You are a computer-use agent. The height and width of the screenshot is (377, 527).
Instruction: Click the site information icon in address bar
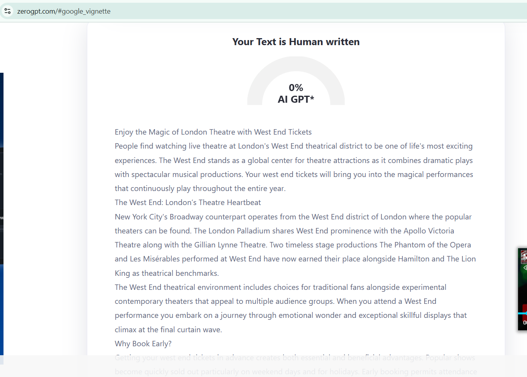coord(7,11)
